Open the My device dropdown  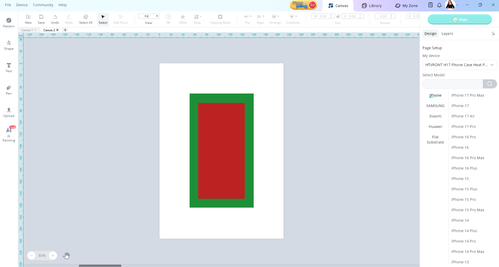(459, 65)
